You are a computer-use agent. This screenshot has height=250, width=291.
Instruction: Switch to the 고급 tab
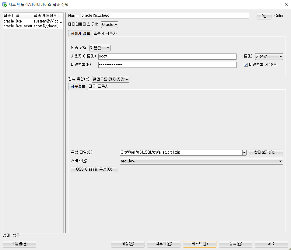pos(92,86)
